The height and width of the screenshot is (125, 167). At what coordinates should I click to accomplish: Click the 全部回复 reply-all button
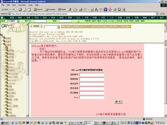click(76, 26)
